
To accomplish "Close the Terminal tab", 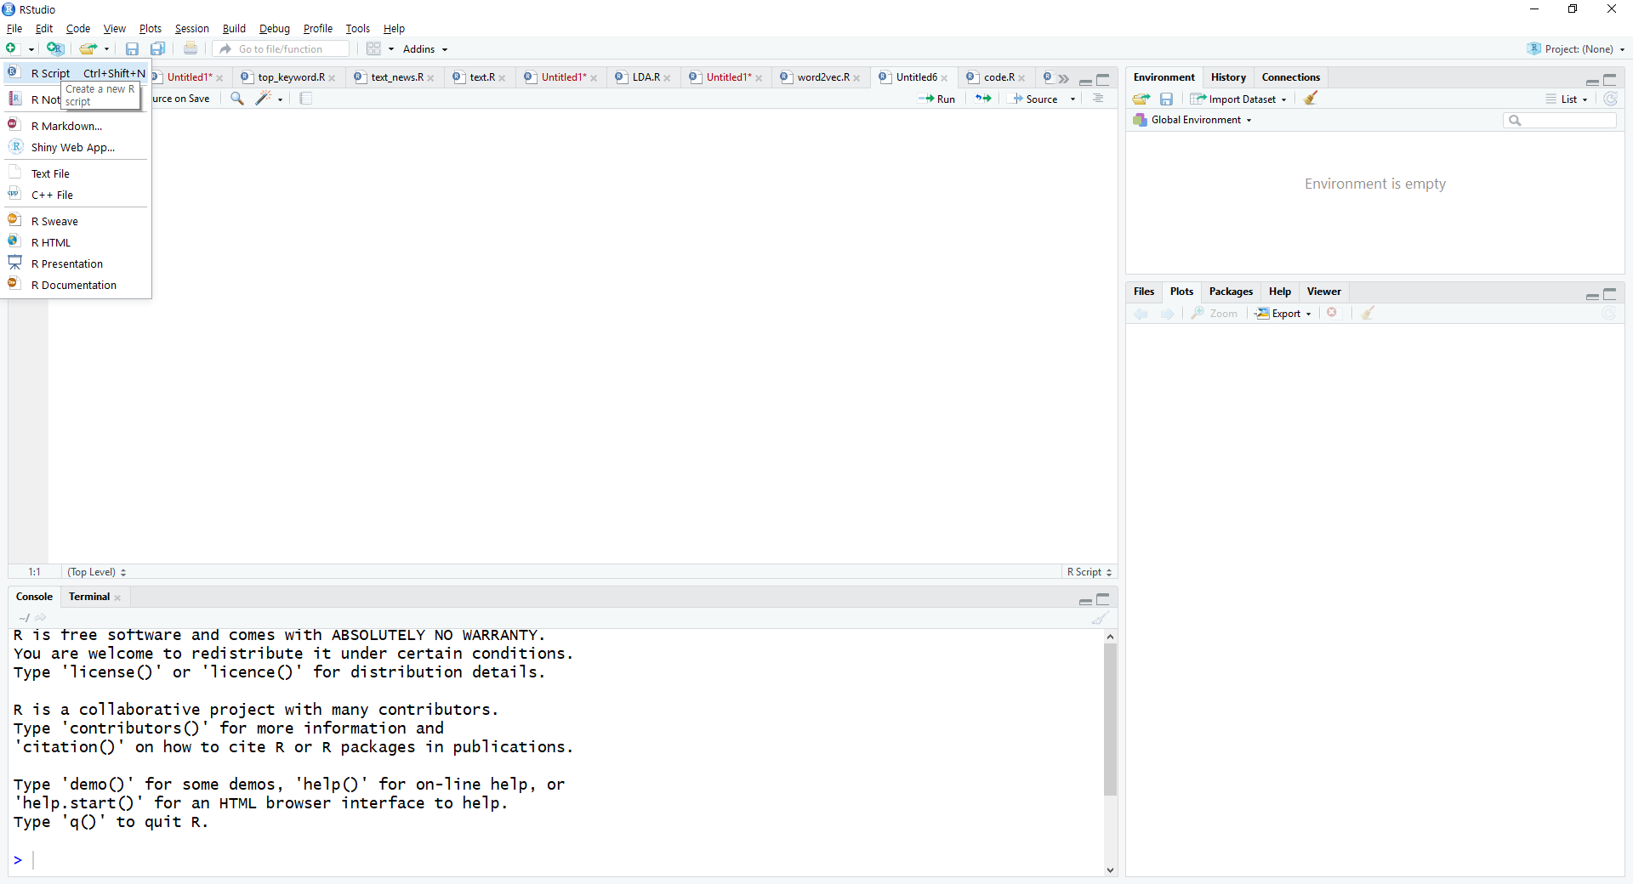I will [117, 598].
